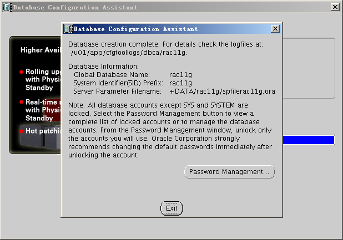Click the Global Database Name value
Screen dimensions: 343x240
(x=180, y=75)
